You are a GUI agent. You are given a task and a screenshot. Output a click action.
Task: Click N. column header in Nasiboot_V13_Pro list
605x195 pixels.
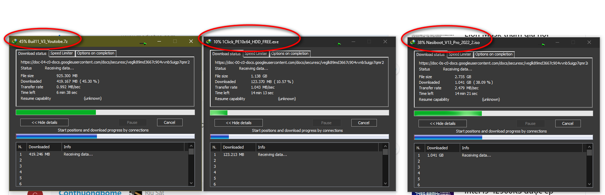click(x=420, y=148)
